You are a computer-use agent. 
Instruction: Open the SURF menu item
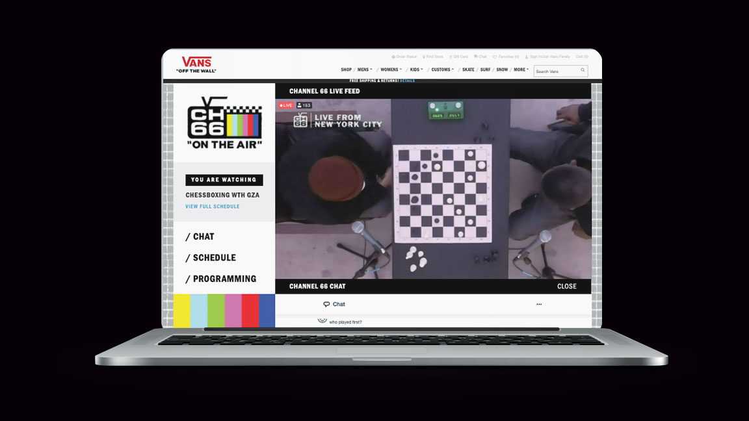coord(485,70)
